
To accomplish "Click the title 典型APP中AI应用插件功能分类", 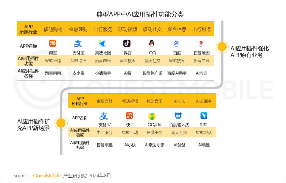I will [140, 14].
